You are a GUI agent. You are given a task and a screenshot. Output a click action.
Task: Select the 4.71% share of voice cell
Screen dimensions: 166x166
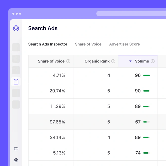pos(51,75)
